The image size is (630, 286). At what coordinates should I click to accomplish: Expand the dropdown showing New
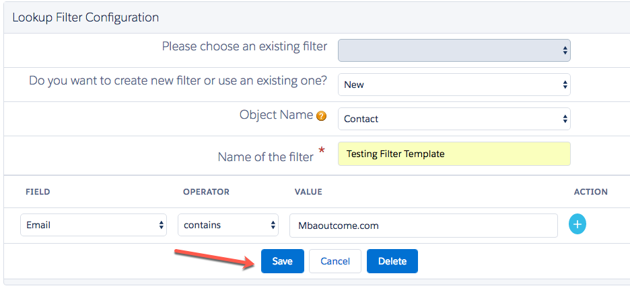(454, 85)
